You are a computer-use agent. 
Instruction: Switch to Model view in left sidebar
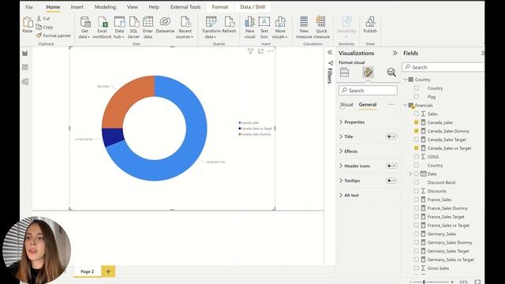[25, 82]
